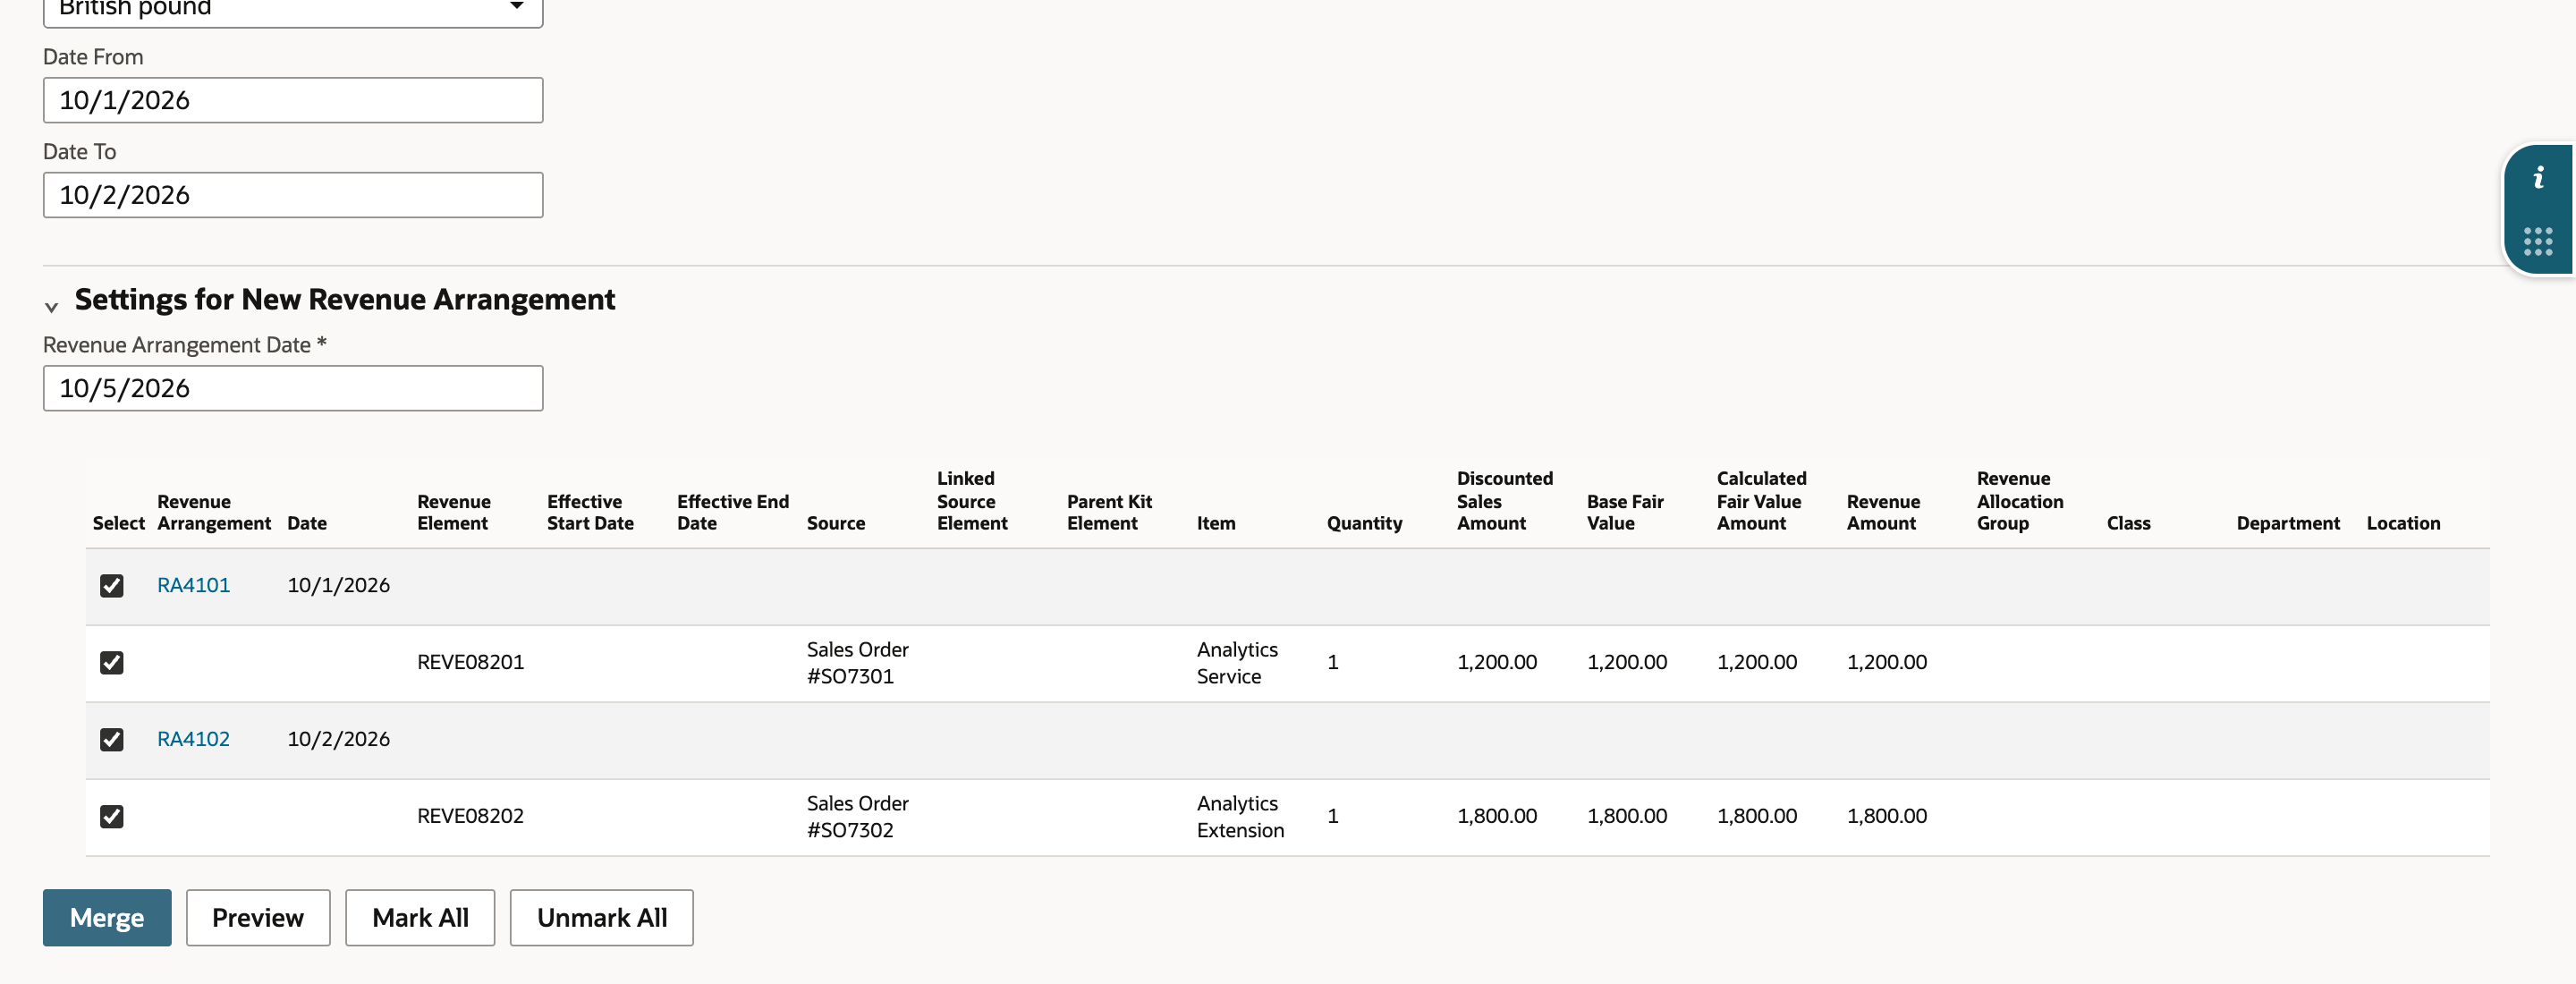The image size is (2576, 984).
Task: Focus the Date From field
Action: [293, 100]
